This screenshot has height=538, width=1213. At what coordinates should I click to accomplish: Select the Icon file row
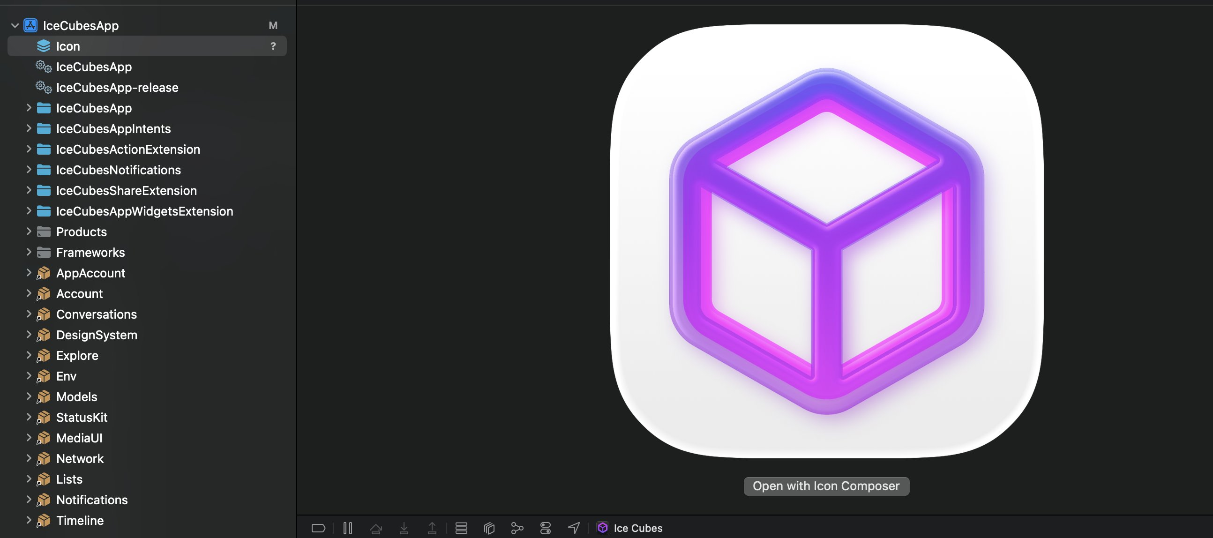[147, 46]
